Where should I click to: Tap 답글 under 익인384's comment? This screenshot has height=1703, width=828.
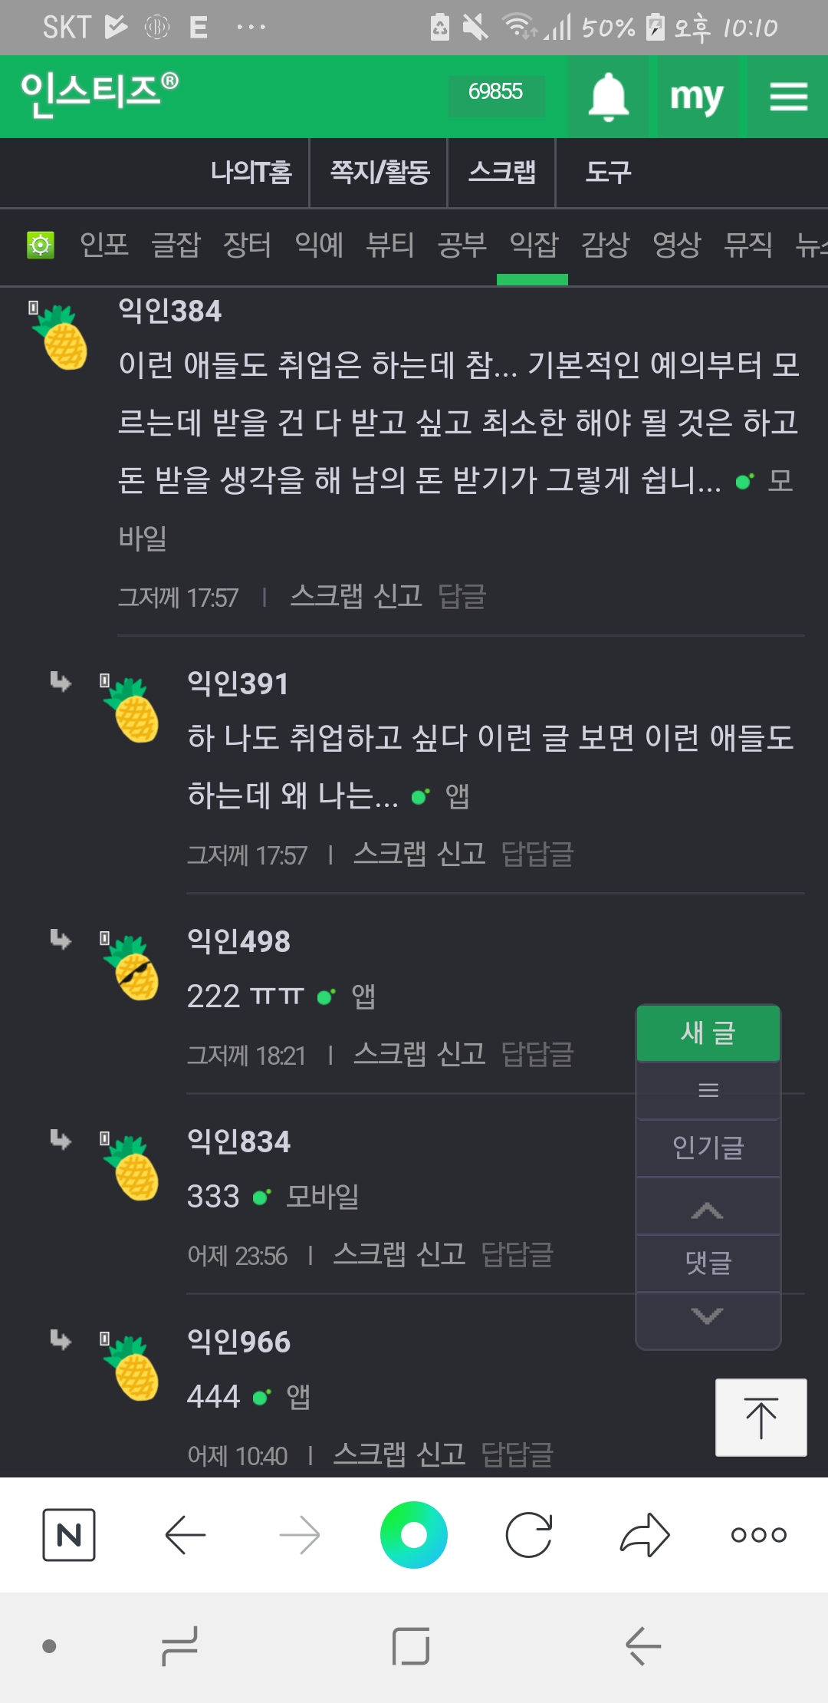(x=462, y=596)
